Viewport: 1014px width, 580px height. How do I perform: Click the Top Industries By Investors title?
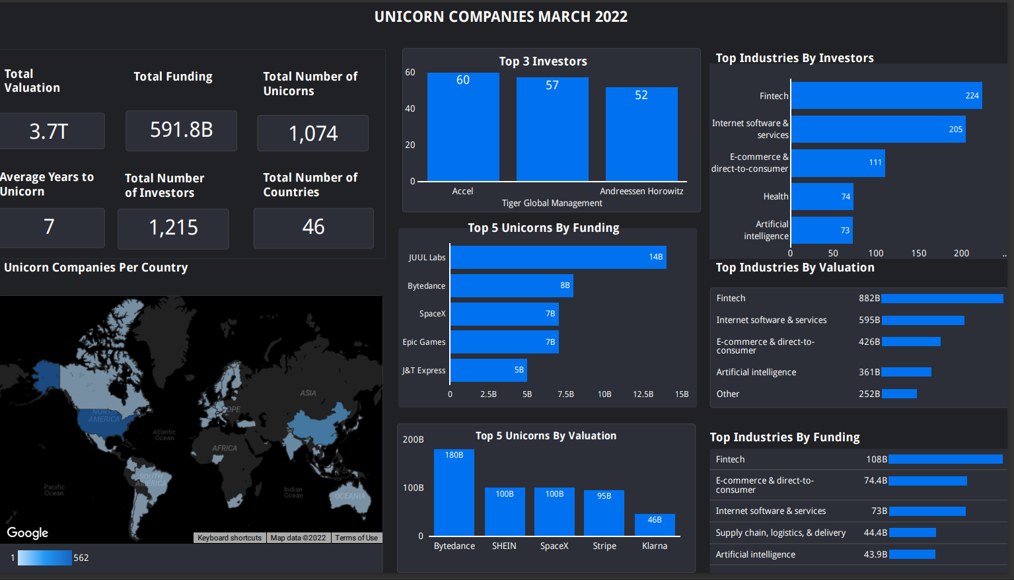[x=795, y=58]
